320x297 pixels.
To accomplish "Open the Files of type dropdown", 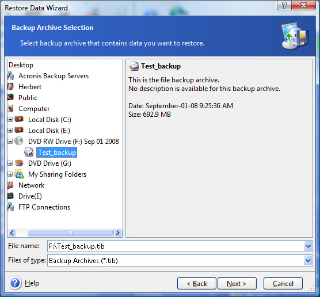I will (x=308, y=261).
